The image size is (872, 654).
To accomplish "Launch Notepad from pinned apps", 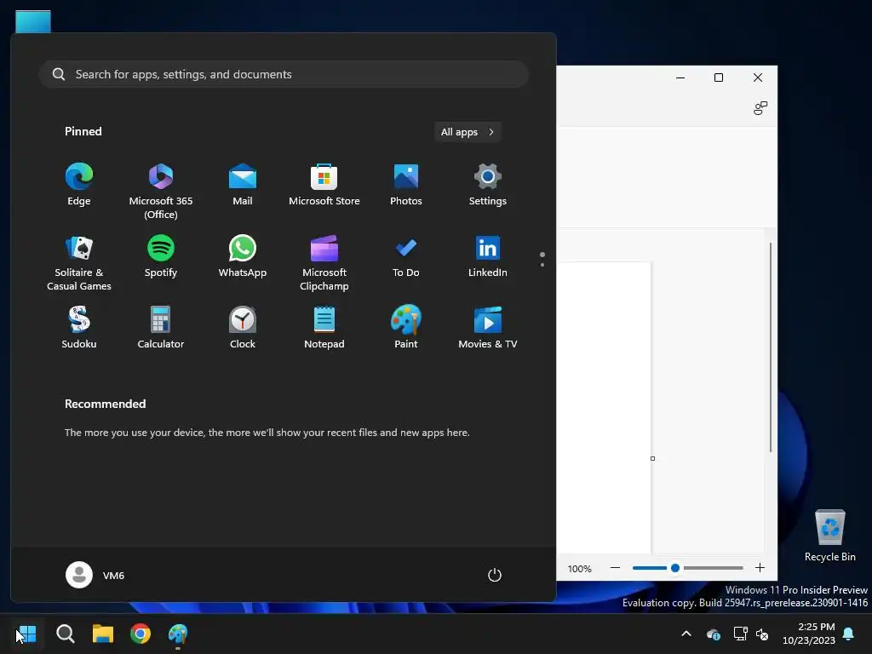I will [x=324, y=328].
